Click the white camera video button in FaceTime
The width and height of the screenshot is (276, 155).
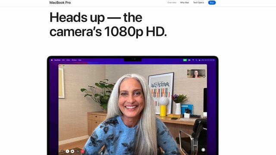click(72, 151)
